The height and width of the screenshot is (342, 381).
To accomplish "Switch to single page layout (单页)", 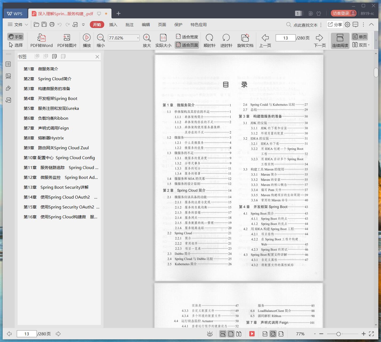I will tap(360, 37).
